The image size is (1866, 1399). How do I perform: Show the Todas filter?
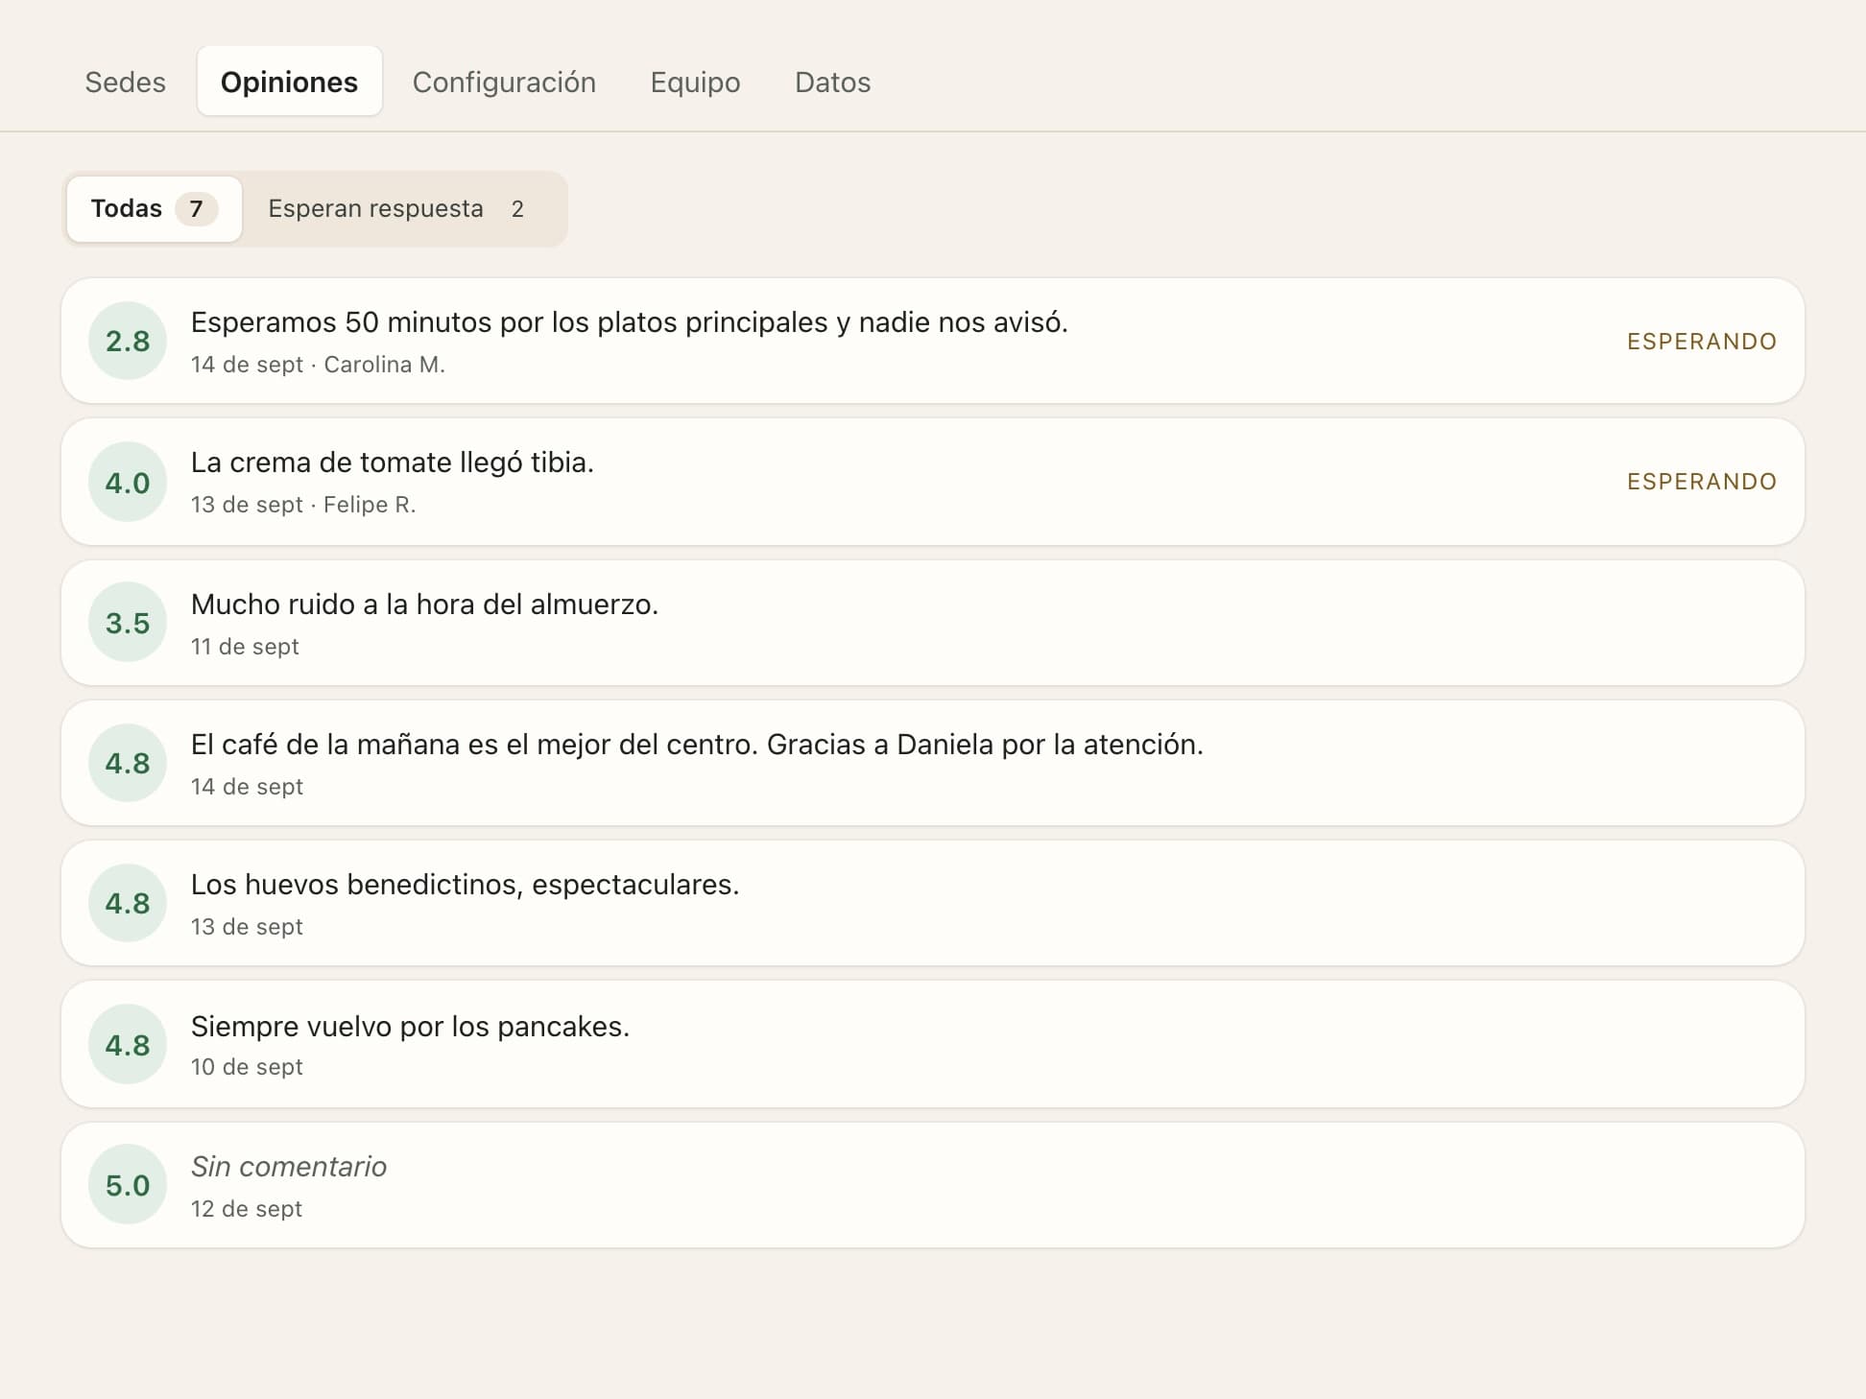pyautogui.click(x=154, y=209)
